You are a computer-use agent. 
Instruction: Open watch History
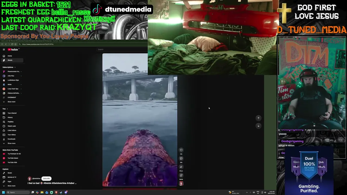(12, 118)
